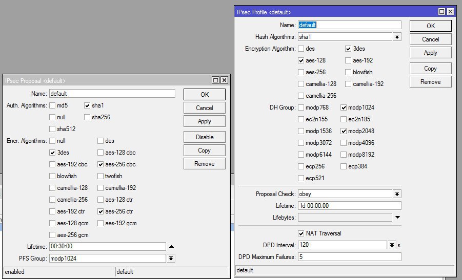Enable des in IPsec Proposal
462x280 pixels.
coord(101,141)
